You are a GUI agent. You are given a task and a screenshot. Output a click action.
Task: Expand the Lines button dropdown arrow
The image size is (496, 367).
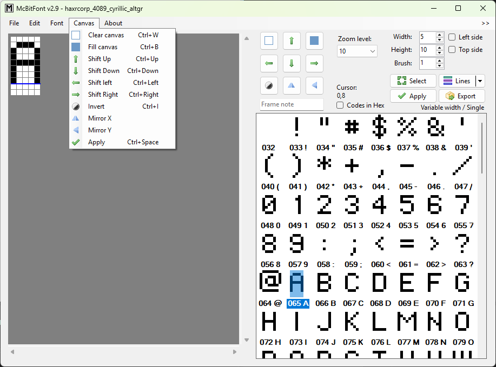(x=480, y=81)
